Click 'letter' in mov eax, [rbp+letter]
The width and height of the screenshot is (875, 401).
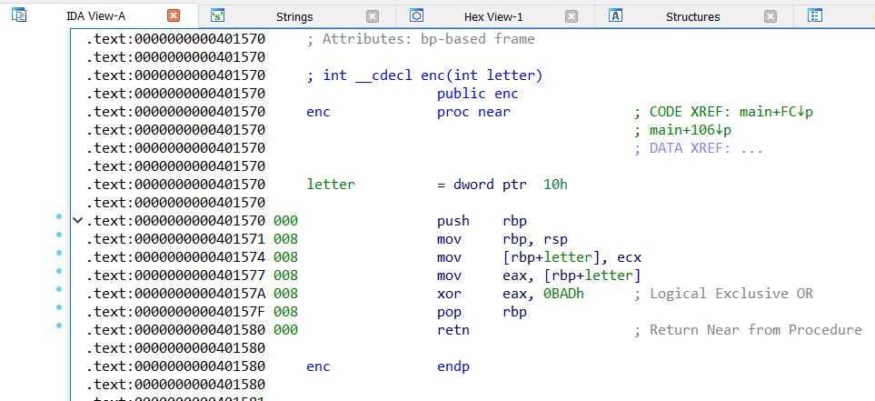pyautogui.click(x=610, y=276)
